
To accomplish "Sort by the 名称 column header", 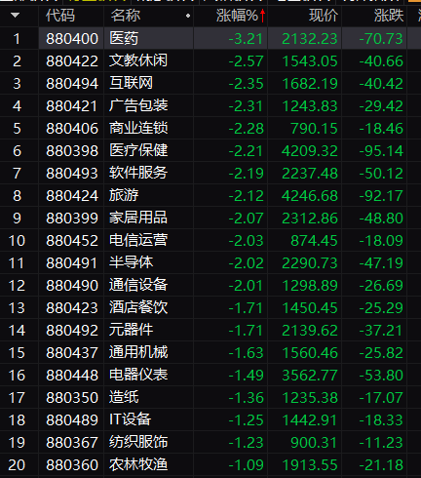I will tap(126, 16).
